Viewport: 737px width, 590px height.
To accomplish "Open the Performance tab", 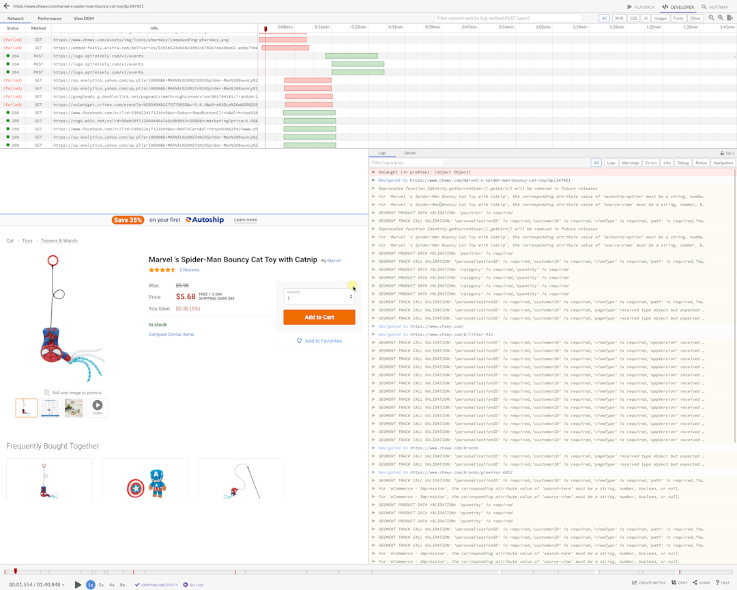I will click(x=49, y=18).
